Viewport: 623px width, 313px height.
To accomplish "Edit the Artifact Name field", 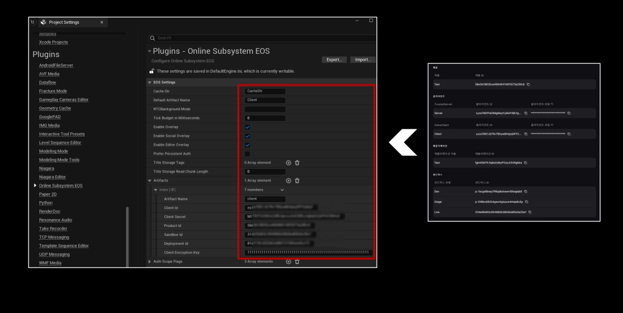I will point(265,199).
